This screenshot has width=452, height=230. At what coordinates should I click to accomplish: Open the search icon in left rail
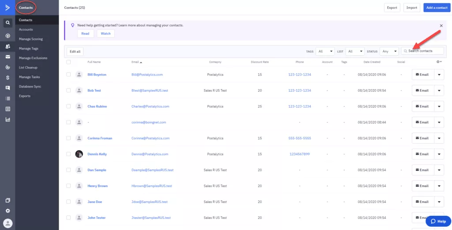coord(8,23)
